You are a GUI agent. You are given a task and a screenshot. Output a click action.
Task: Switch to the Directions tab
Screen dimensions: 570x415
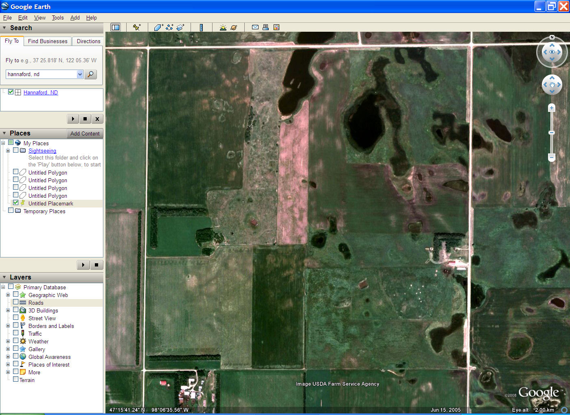[x=88, y=41]
